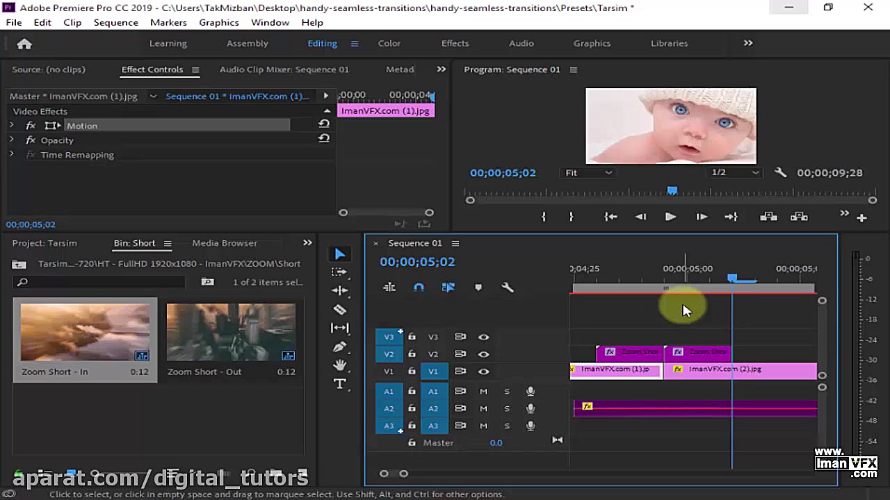
Task: Select the Pen tool
Action: (x=340, y=347)
